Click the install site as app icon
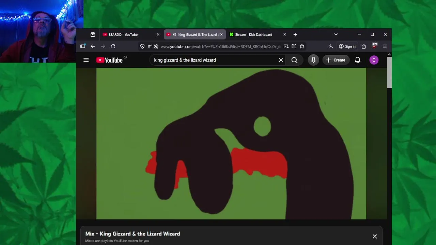The image size is (436, 245). [x=294, y=46]
